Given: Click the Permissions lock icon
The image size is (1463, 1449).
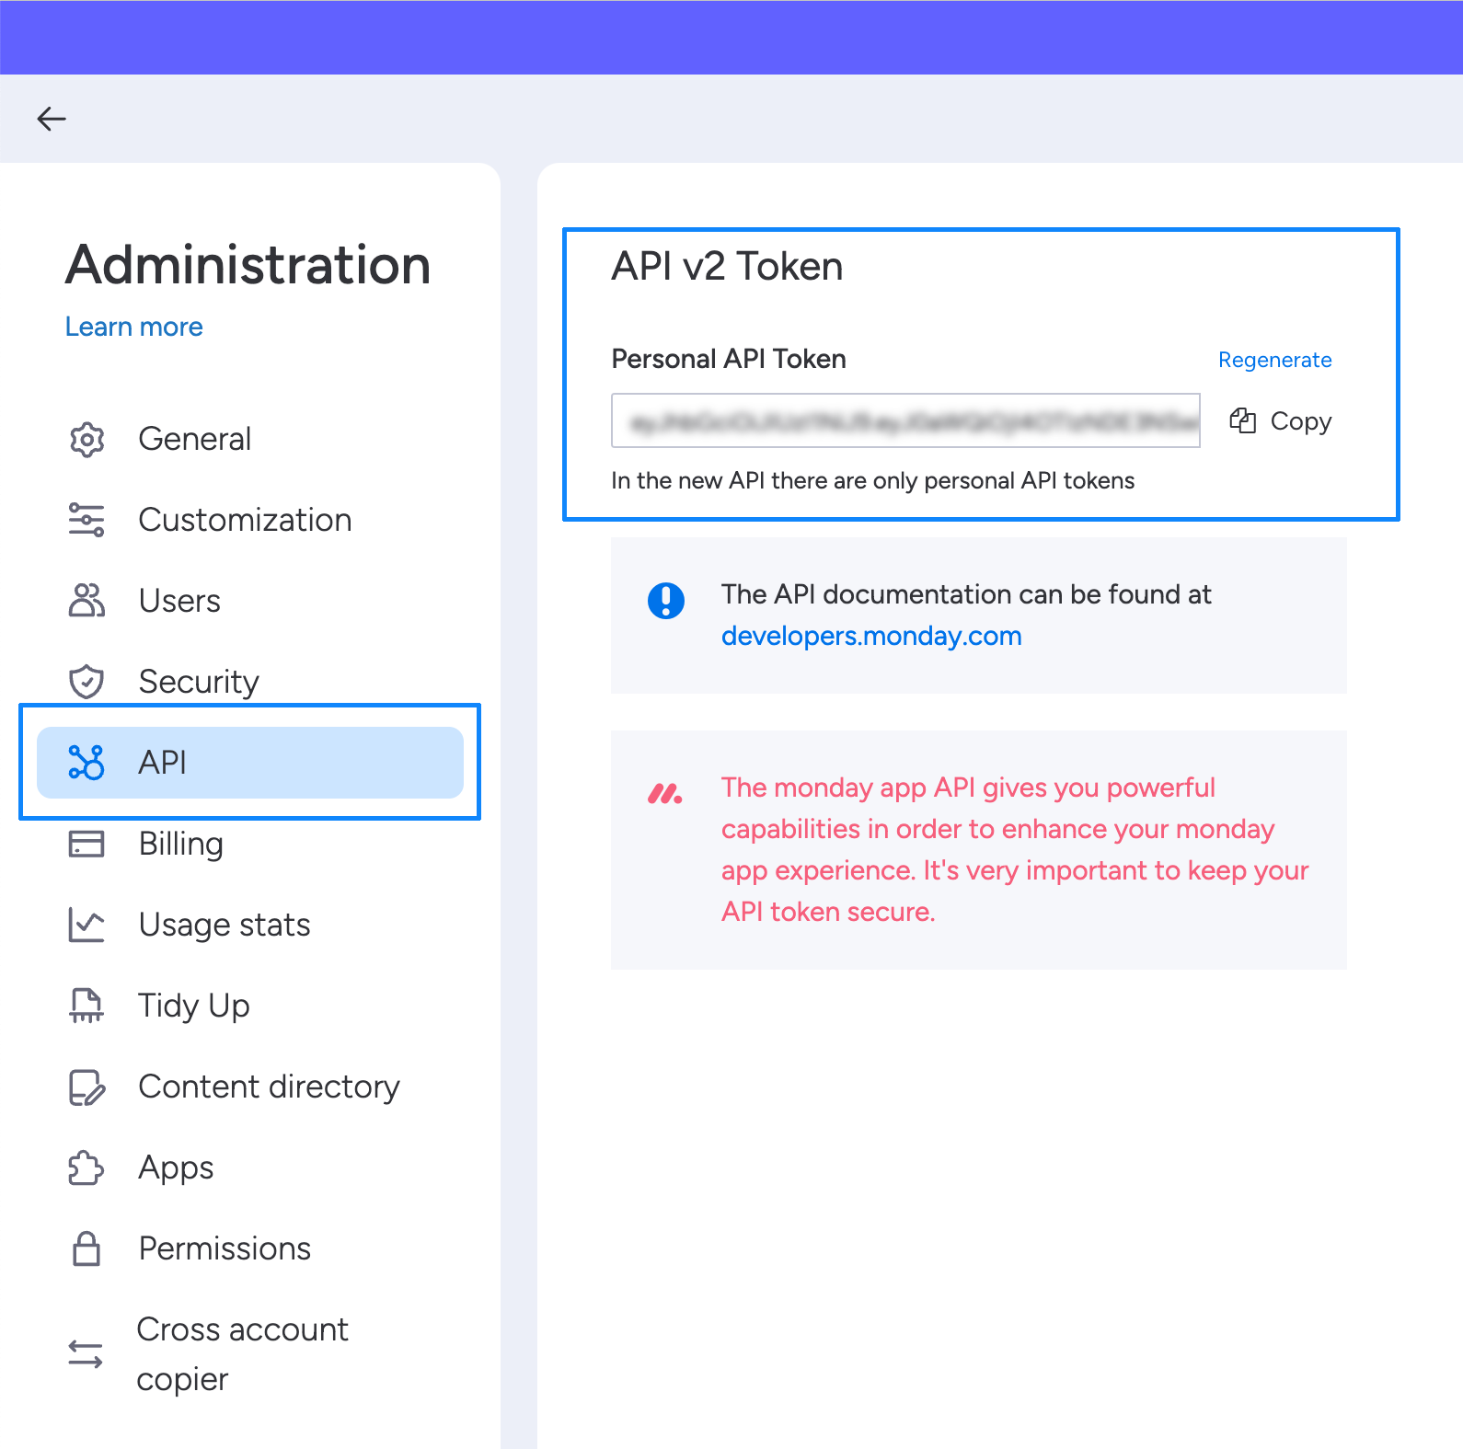Looking at the screenshot, I should tap(86, 1248).
